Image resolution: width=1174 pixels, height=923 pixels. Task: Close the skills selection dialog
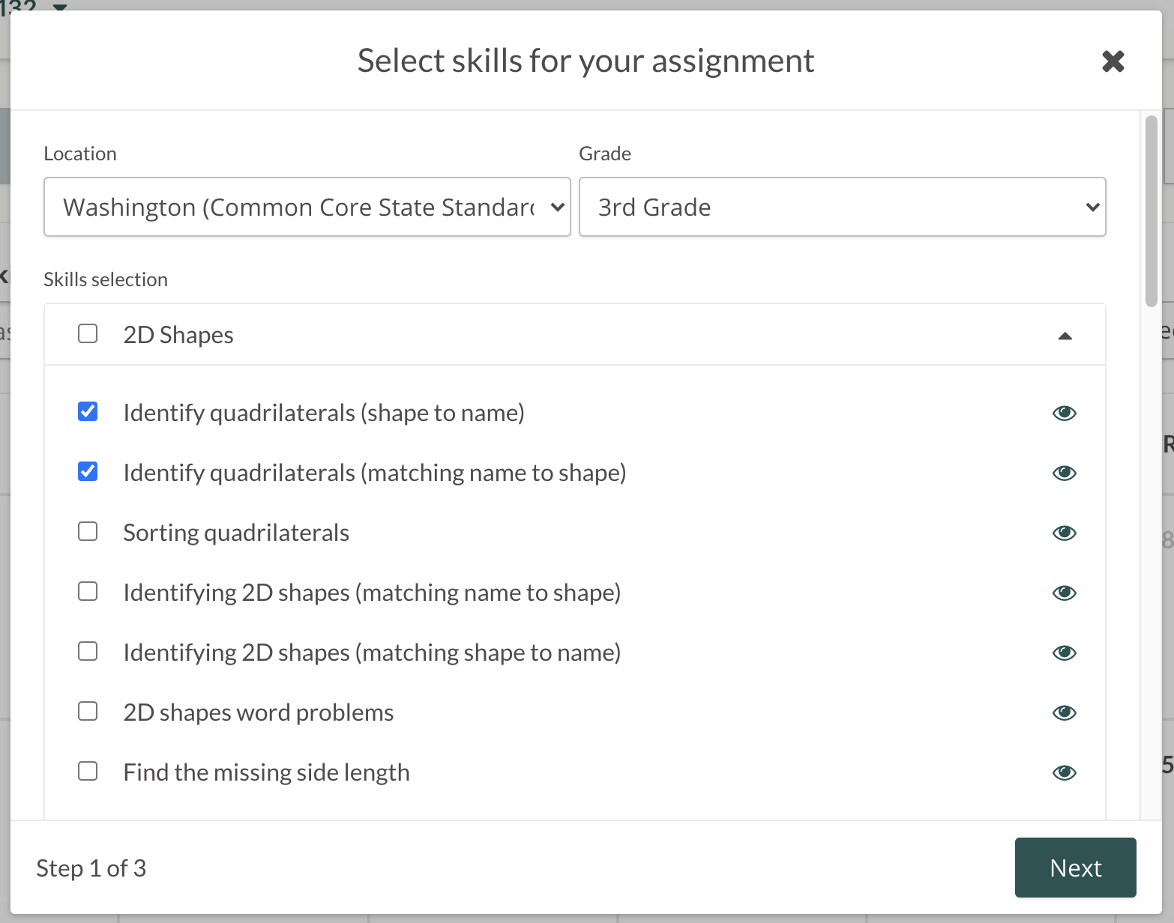pos(1113,61)
